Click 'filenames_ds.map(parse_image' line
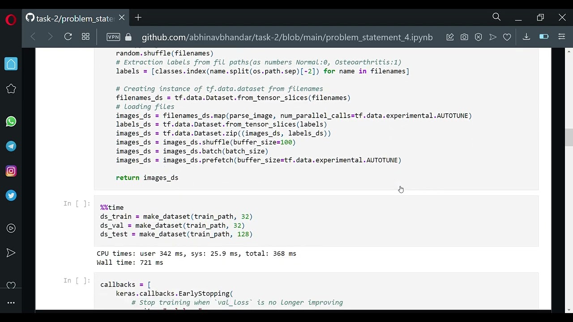The width and height of the screenshot is (573, 322). [x=294, y=115]
